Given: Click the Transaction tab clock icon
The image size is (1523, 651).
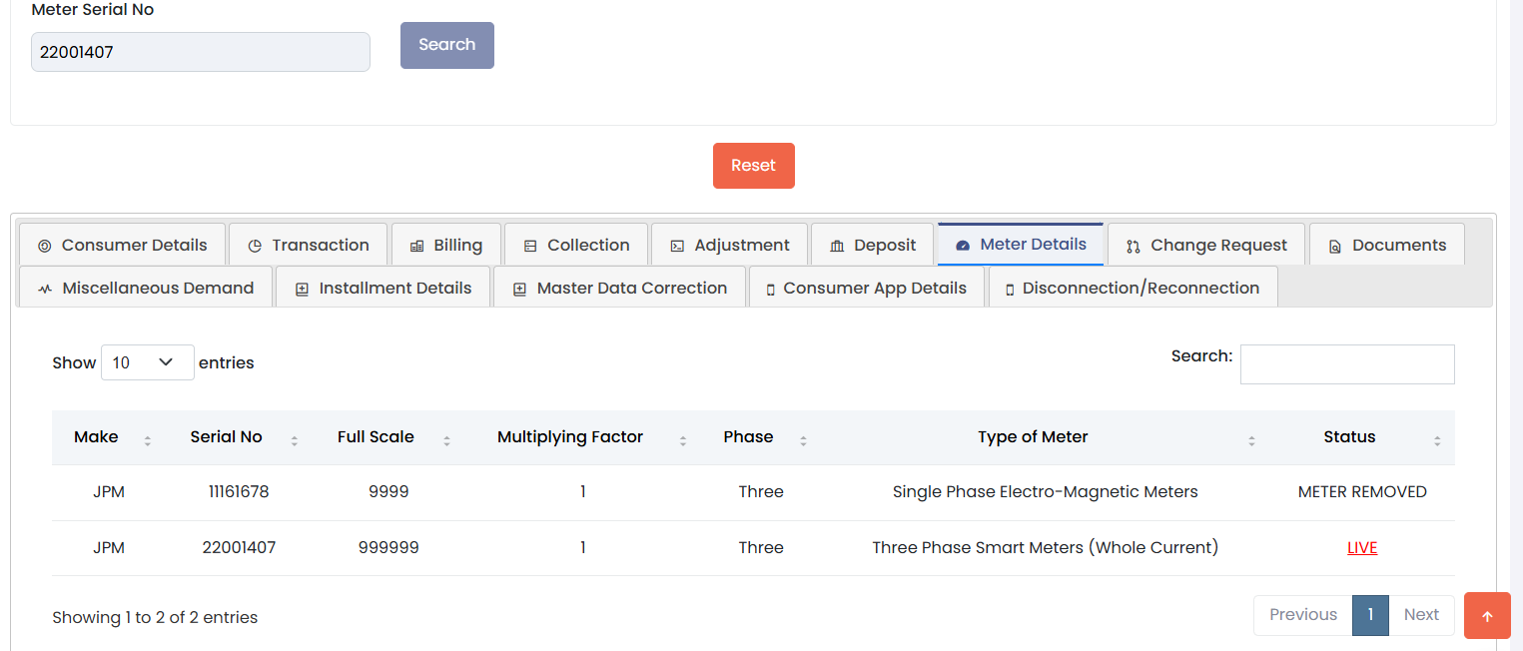Looking at the screenshot, I should (x=255, y=246).
